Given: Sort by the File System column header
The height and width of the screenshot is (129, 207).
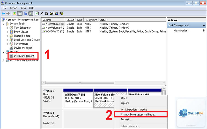Looking at the screenshot, I should (x=91, y=20).
